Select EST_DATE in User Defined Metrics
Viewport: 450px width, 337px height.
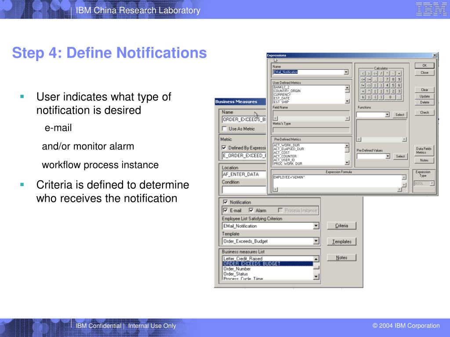282,98
